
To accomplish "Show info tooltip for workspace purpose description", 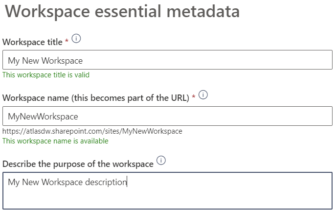I will pyautogui.click(x=161, y=161).
